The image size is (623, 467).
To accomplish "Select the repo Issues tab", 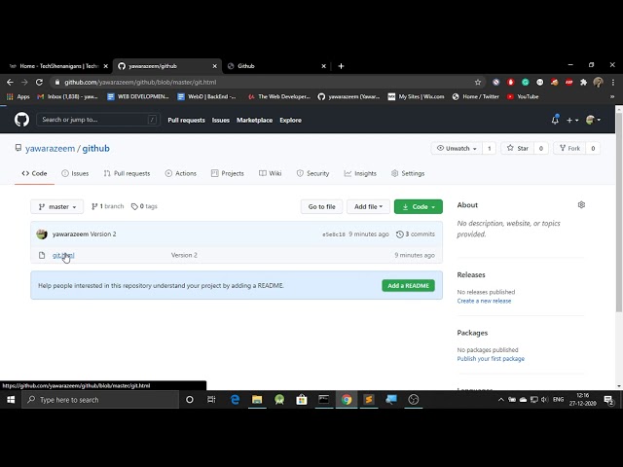I will pyautogui.click(x=75, y=173).
